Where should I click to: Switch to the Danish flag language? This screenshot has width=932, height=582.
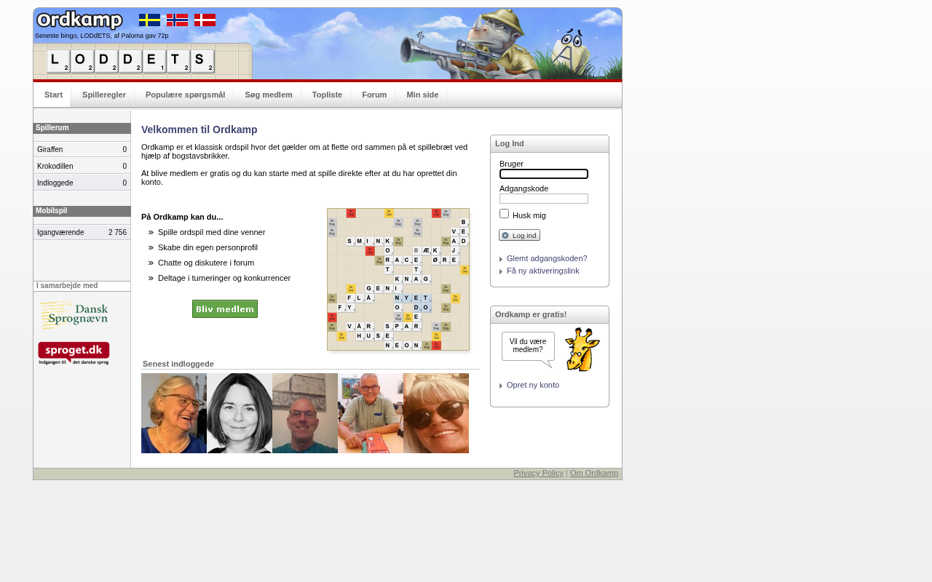[x=205, y=20]
